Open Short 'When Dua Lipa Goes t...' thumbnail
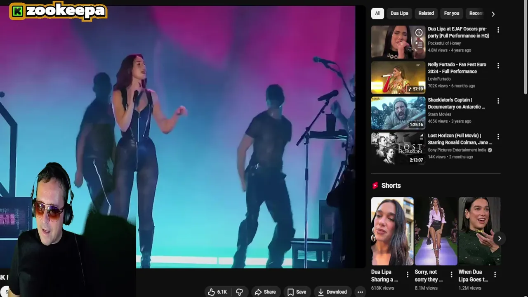 479,231
